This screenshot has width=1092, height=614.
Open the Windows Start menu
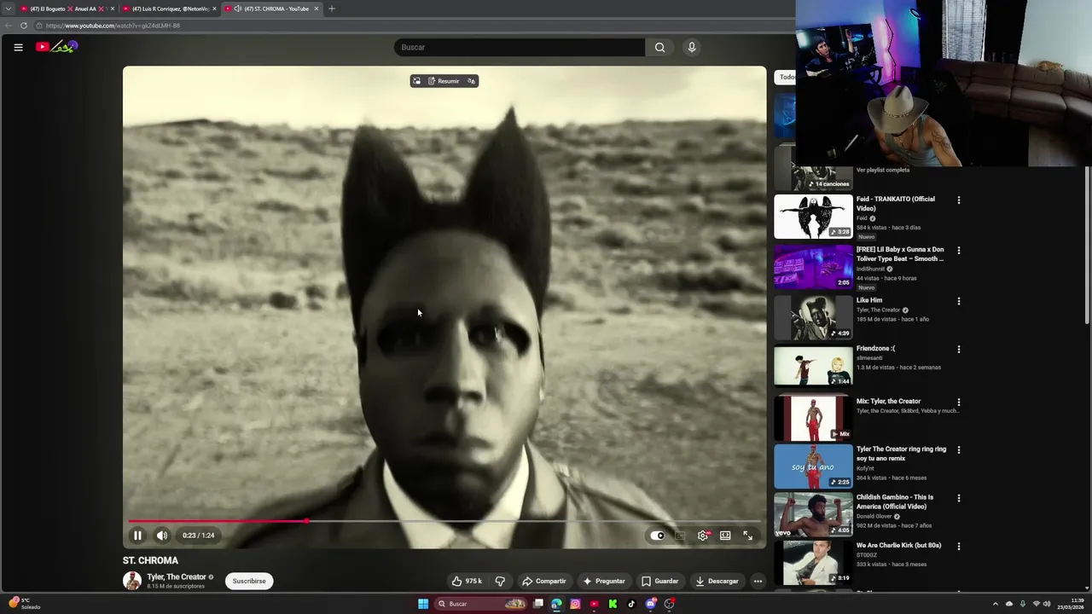click(423, 604)
